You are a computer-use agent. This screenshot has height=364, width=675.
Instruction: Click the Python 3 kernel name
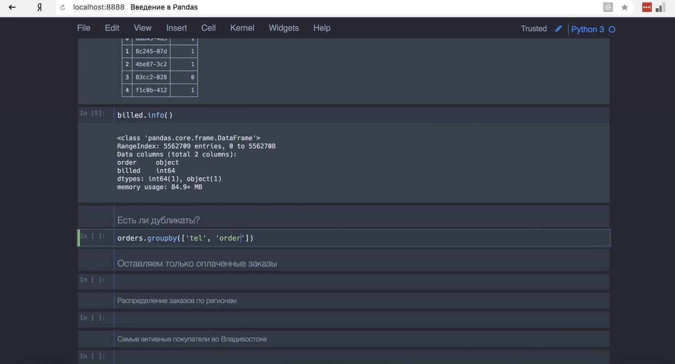(587, 29)
